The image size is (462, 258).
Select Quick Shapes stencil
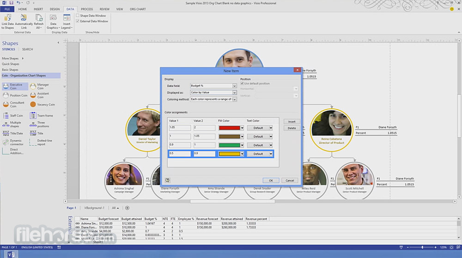(11, 64)
